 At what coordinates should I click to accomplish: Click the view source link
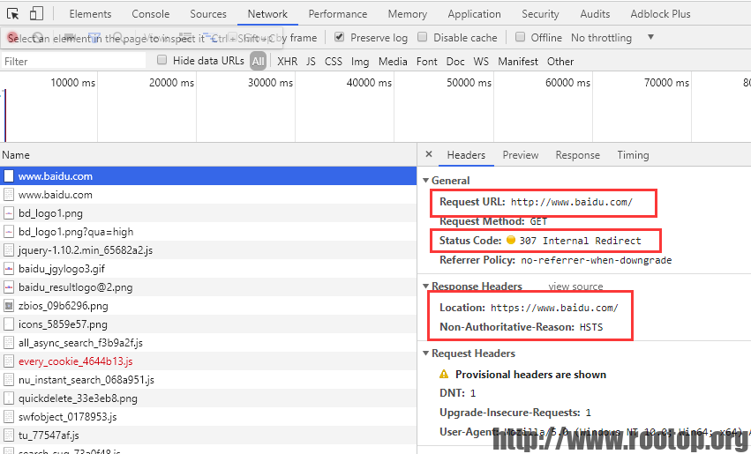[x=575, y=287]
